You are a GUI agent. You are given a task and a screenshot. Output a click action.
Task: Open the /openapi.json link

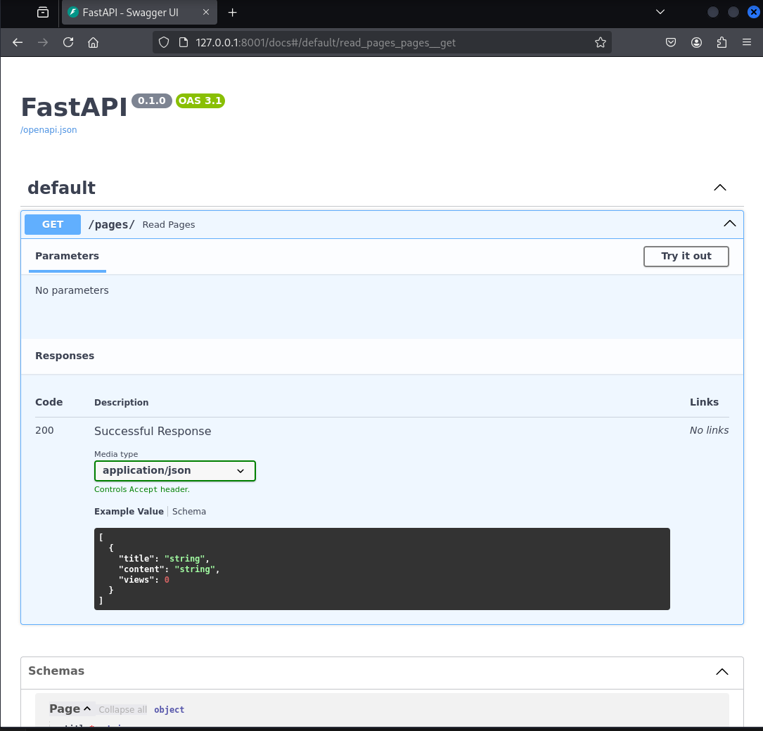click(49, 130)
